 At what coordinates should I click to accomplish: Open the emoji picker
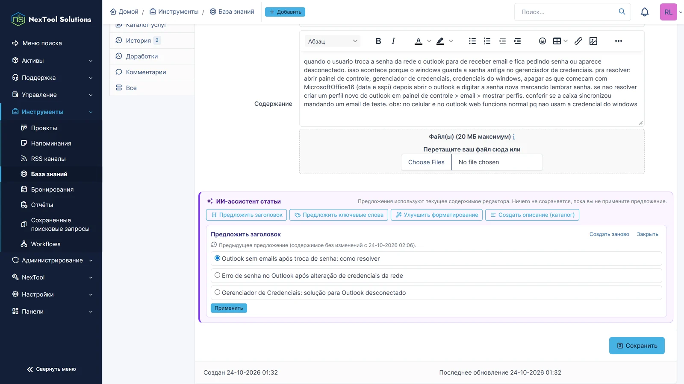542,41
